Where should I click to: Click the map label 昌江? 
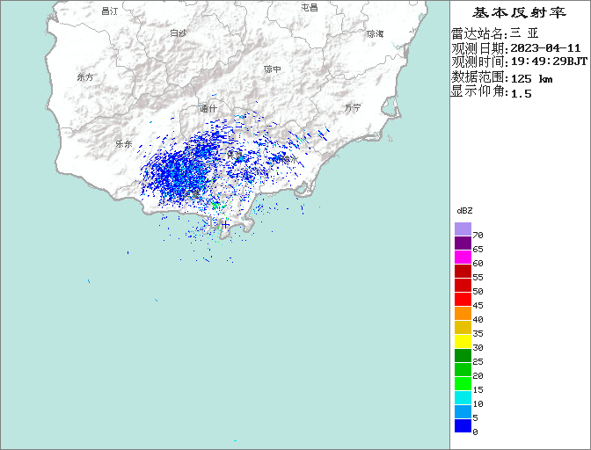point(110,11)
